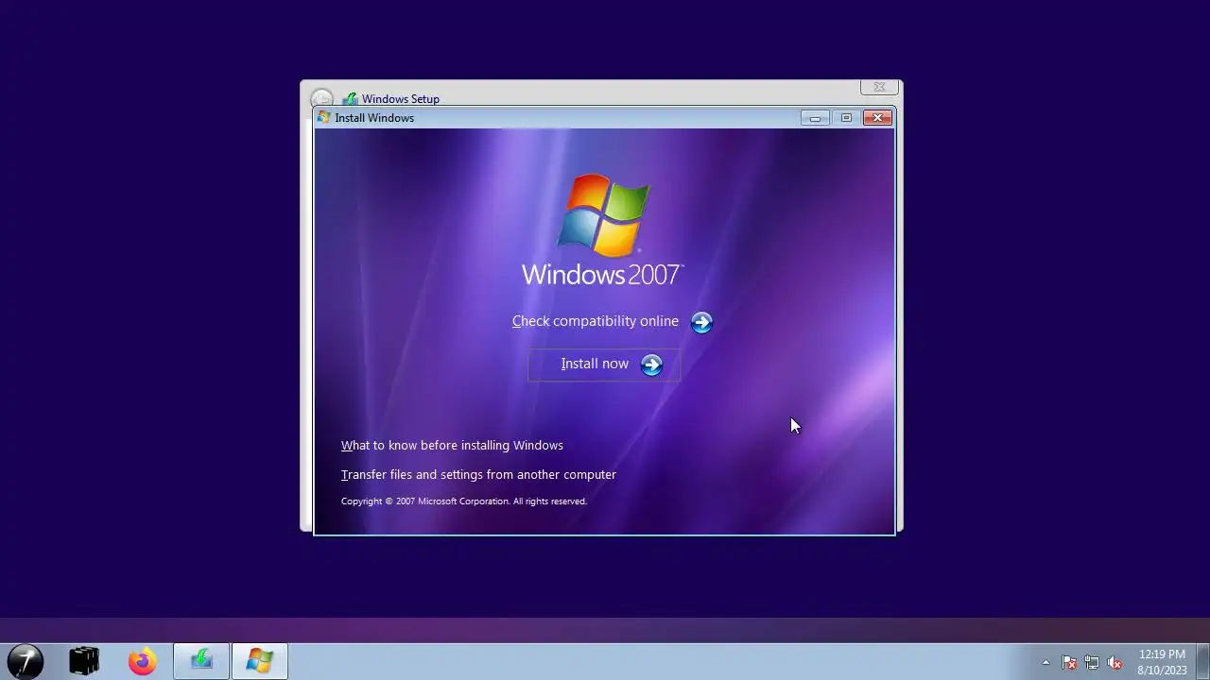Launch Firefox from the taskbar
This screenshot has height=680, width=1210.
click(x=143, y=661)
